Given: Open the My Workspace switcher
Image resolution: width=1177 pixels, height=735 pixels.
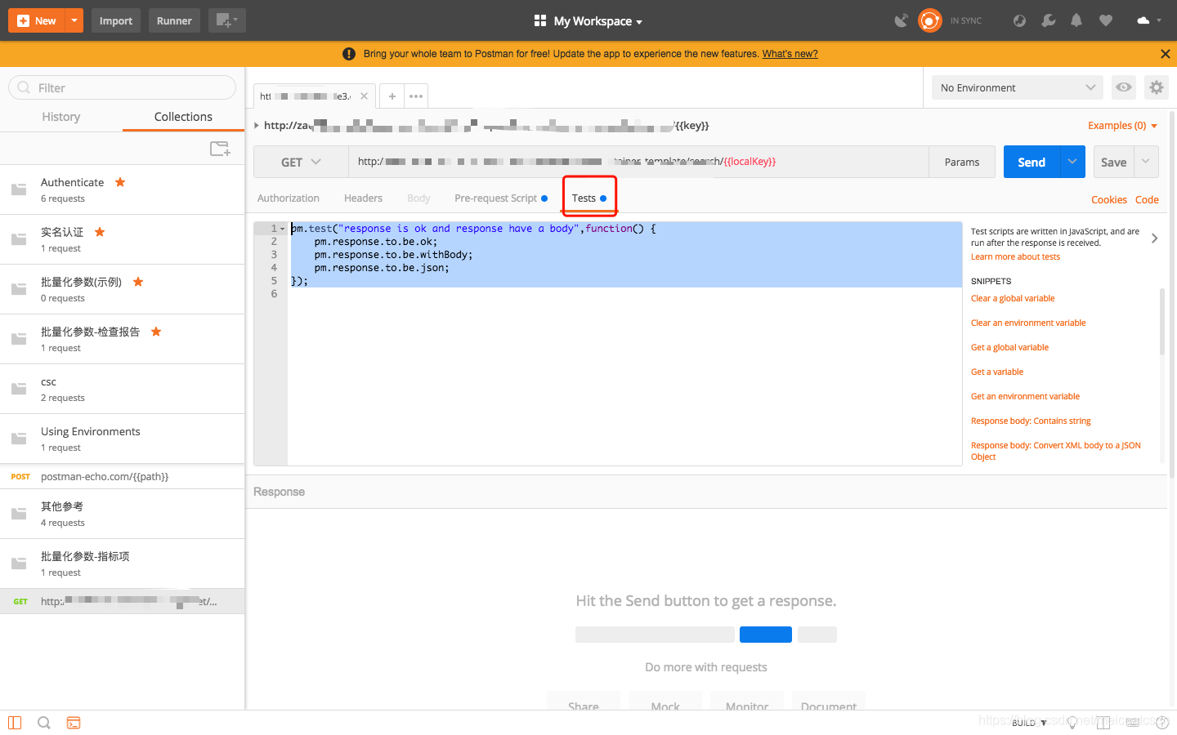Looking at the screenshot, I should (x=588, y=21).
